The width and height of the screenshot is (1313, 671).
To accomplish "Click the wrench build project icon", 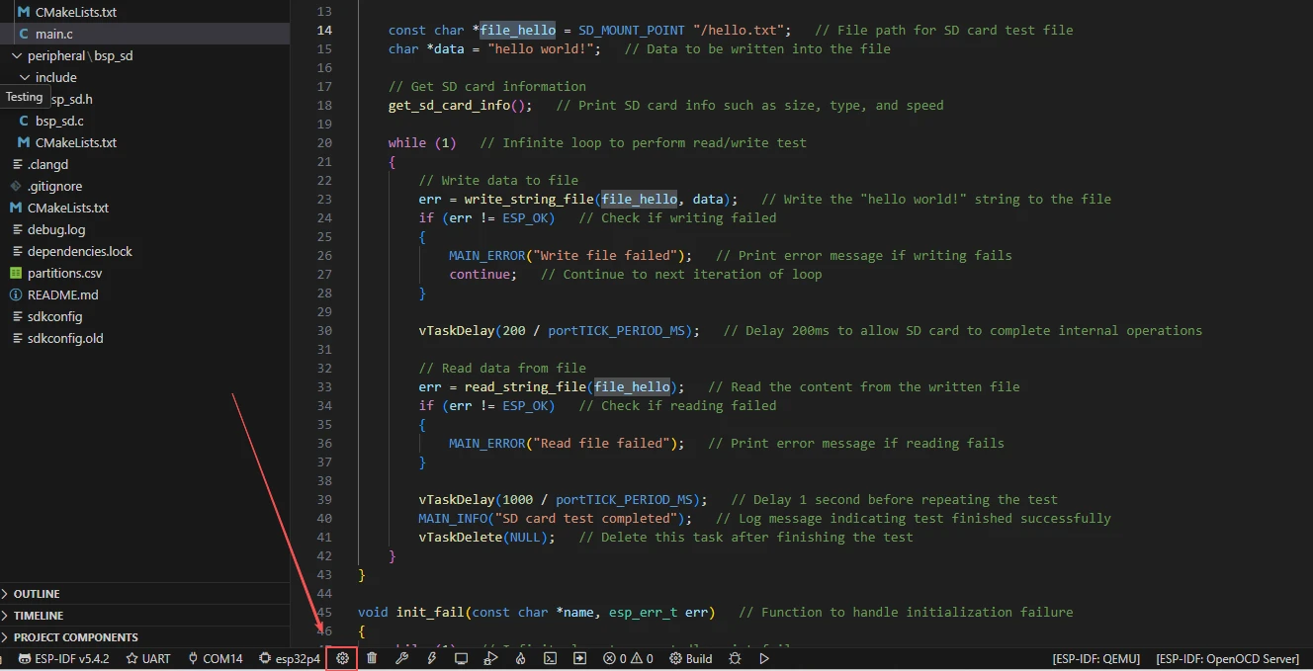I will [x=401, y=658].
